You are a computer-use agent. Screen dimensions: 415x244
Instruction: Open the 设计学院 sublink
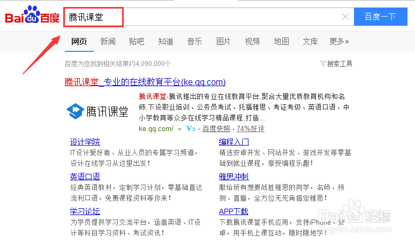(x=85, y=142)
